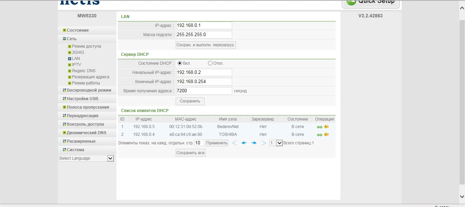Click the 'Сохранить' DHCP button

[190, 101]
